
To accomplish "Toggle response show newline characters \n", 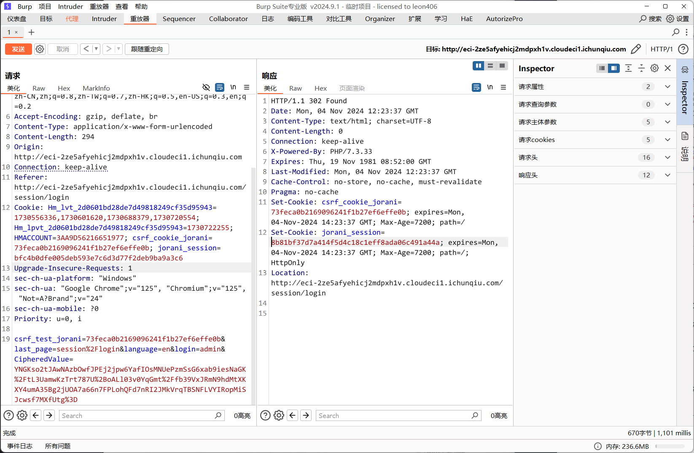I will point(490,87).
